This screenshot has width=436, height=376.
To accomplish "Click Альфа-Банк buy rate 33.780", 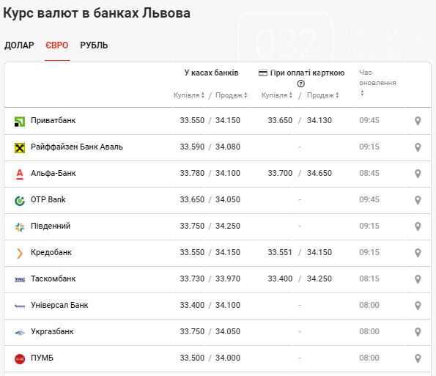I will (x=192, y=173).
